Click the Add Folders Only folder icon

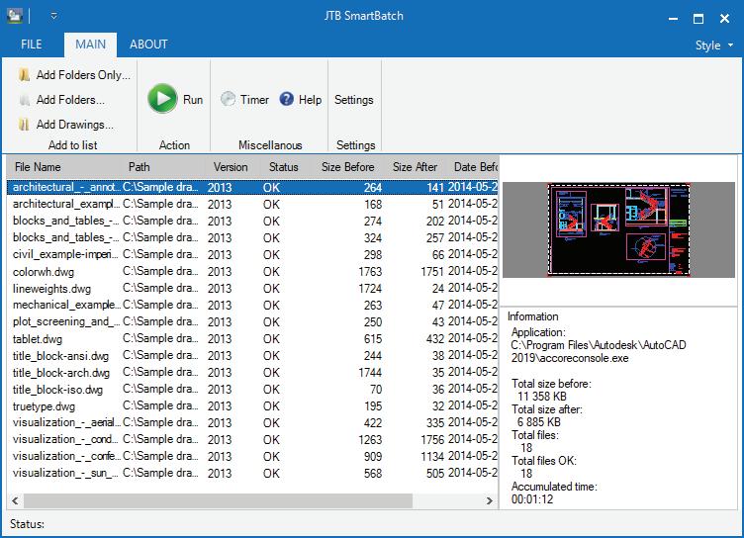tap(24, 75)
